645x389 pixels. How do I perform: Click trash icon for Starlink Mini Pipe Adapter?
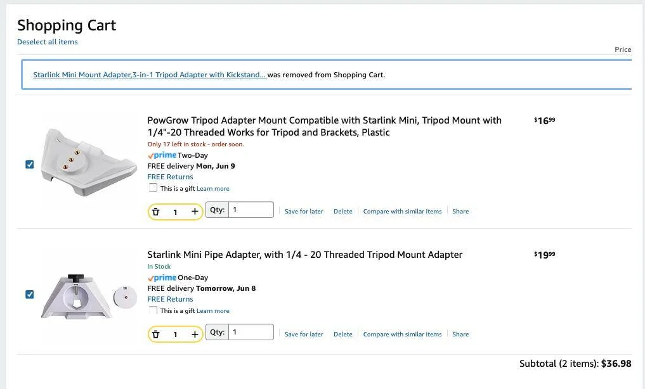click(156, 335)
